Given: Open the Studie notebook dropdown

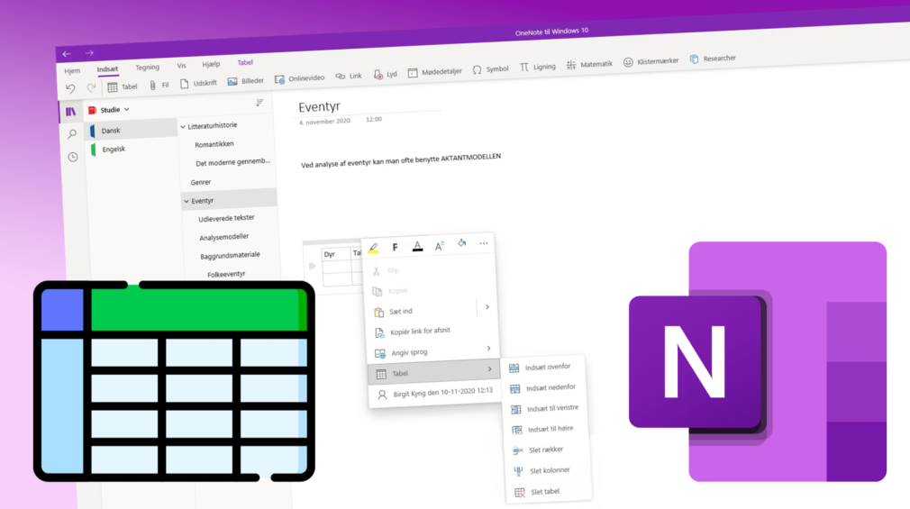Looking at the screenshot, I should (109, 110).
